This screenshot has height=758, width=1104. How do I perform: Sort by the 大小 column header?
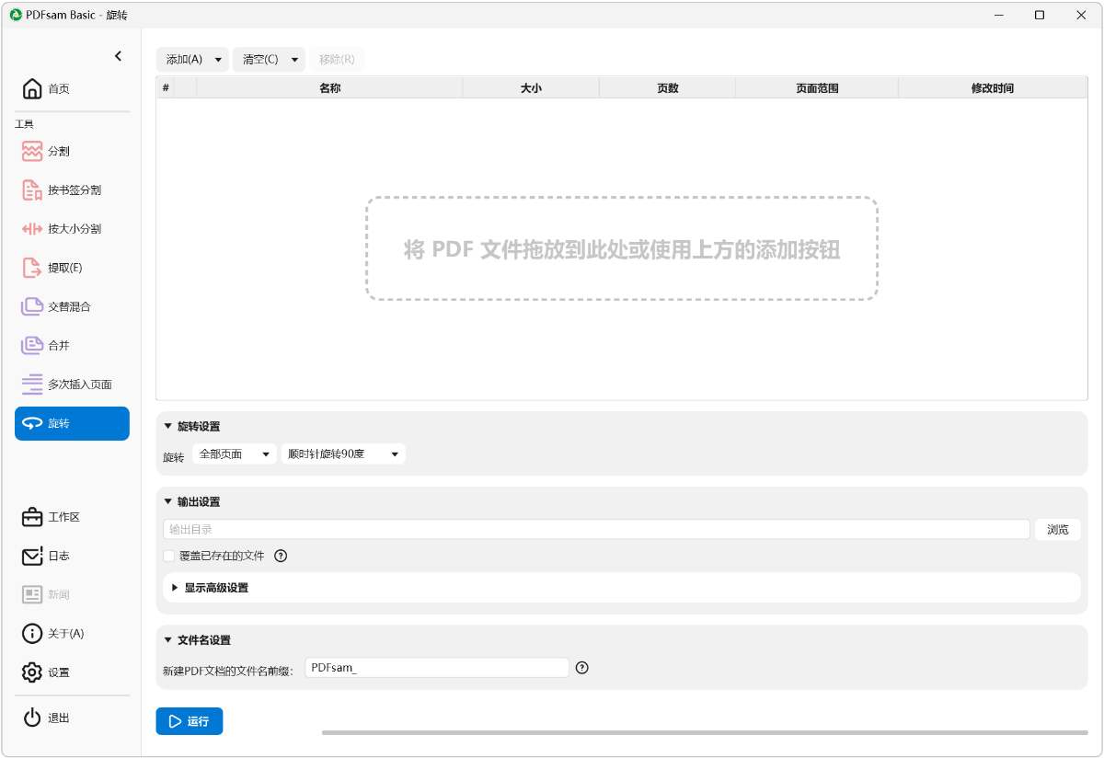pos(531,88)
